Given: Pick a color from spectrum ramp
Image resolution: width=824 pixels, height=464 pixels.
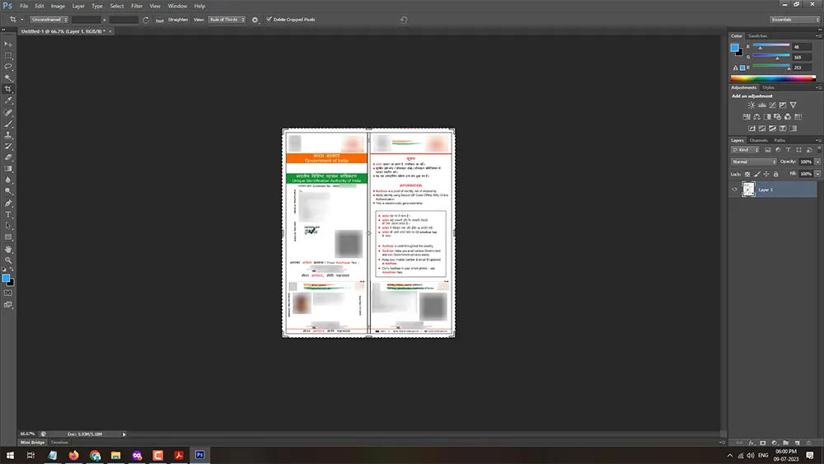Looking at the screenshot, I should pos(773,78).
